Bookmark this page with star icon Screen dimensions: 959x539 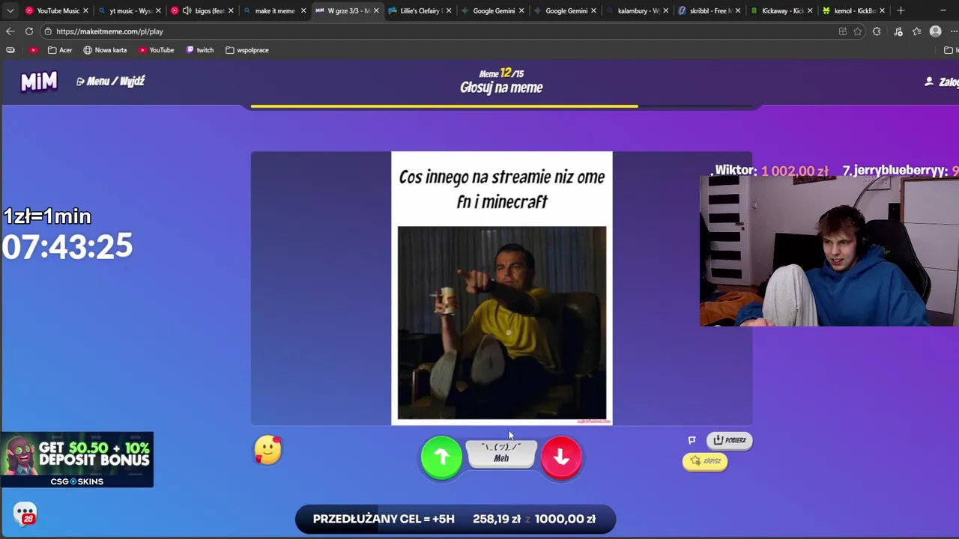[x=858, y=31]
